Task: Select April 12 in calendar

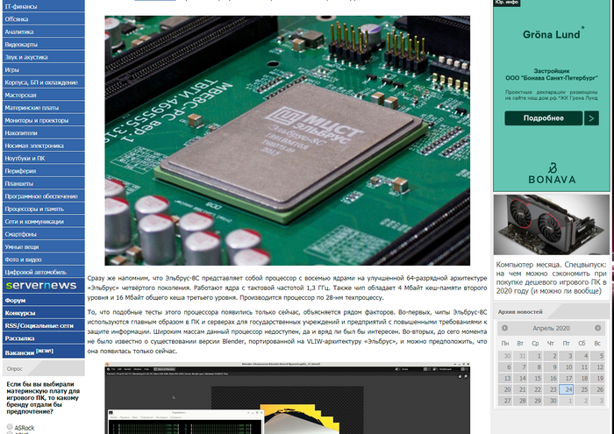Action: [597, 367]
